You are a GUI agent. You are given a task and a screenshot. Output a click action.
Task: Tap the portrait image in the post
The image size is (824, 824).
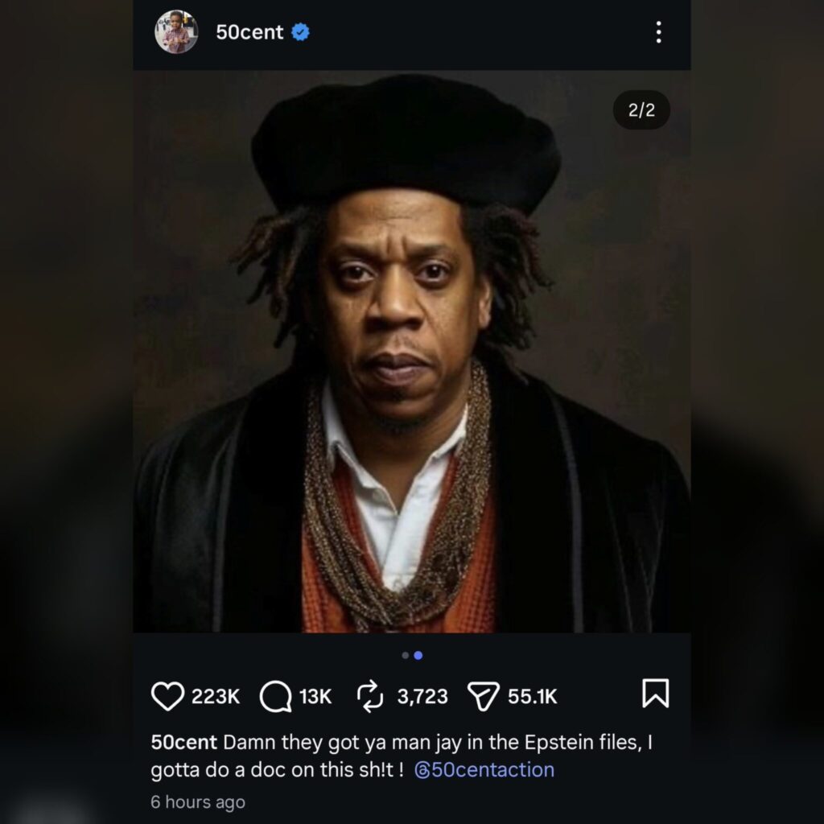(x=412, y=351)
